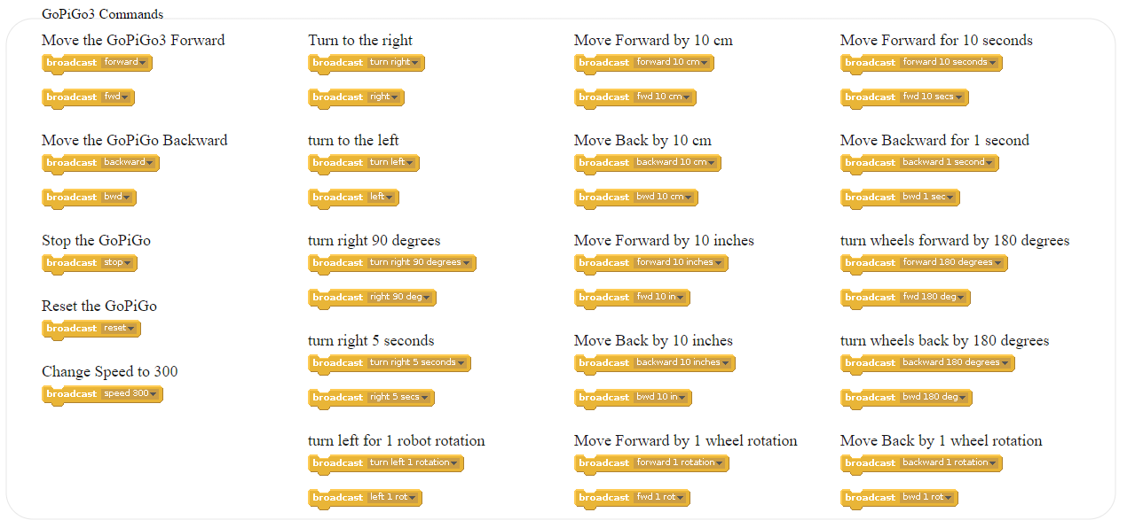
Task: Expand the 'turn right 90 degrees' dropdown arrow
Action: [x=468, y=263]
